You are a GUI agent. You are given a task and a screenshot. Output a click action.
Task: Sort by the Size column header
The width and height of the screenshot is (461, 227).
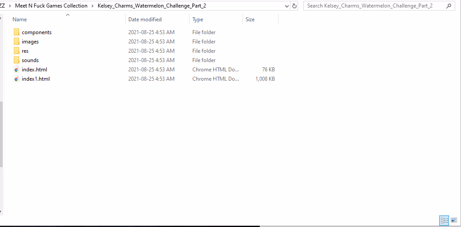pos(250,20)
